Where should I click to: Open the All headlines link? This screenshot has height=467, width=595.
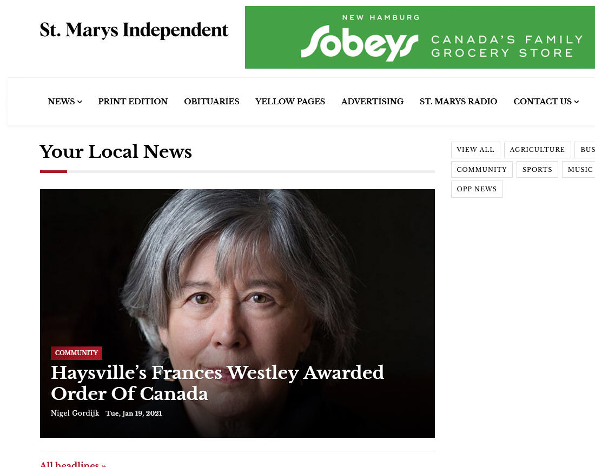click(x=73, y=464)
